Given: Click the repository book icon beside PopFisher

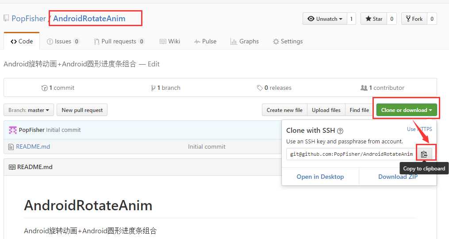Looking at the screenshot, I should [6, 18].
